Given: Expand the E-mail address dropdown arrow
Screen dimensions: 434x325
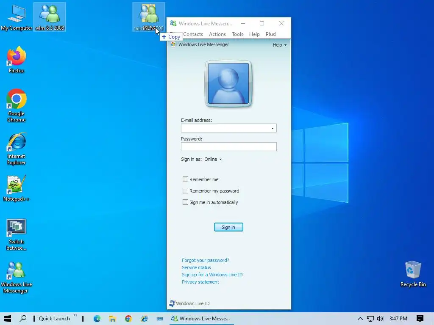Looking at the screenshot, I should [x=273, y=128].
